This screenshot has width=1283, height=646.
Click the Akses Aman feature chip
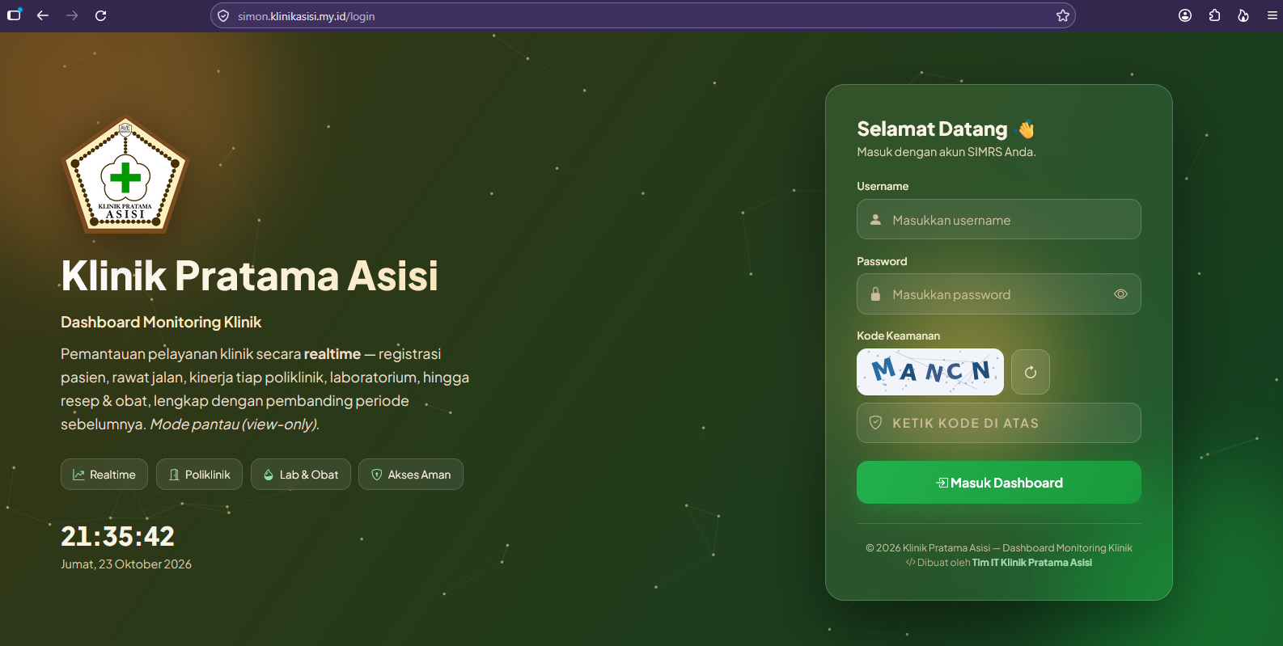pos(411,475)
